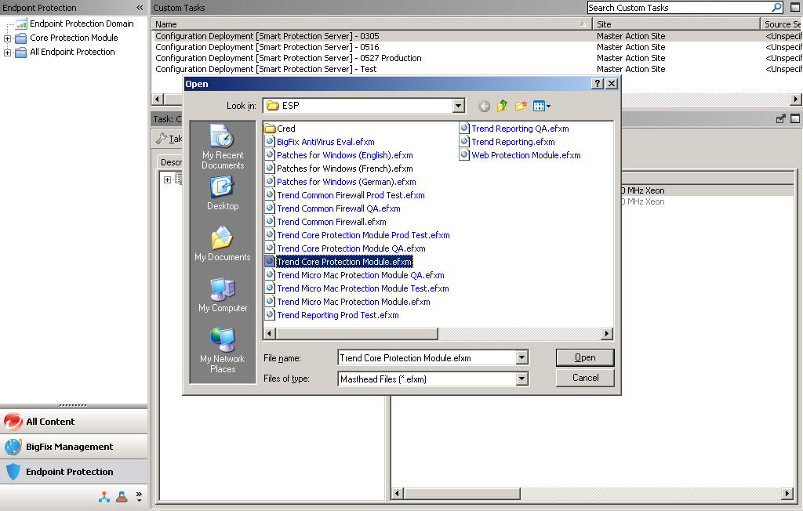Click the Search Custom Tasks field
The image size is (803, 511).
coord(679,8)
